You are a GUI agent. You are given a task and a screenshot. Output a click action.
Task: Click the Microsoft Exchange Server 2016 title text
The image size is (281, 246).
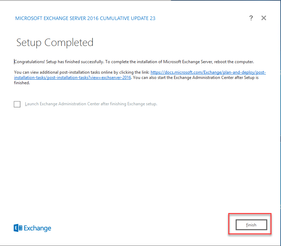85,18
